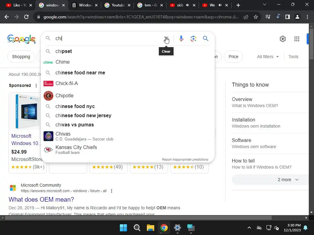This screenshot has height=235, width=314.
Task: Open Google Lens image search
Action: coord(193,39)
